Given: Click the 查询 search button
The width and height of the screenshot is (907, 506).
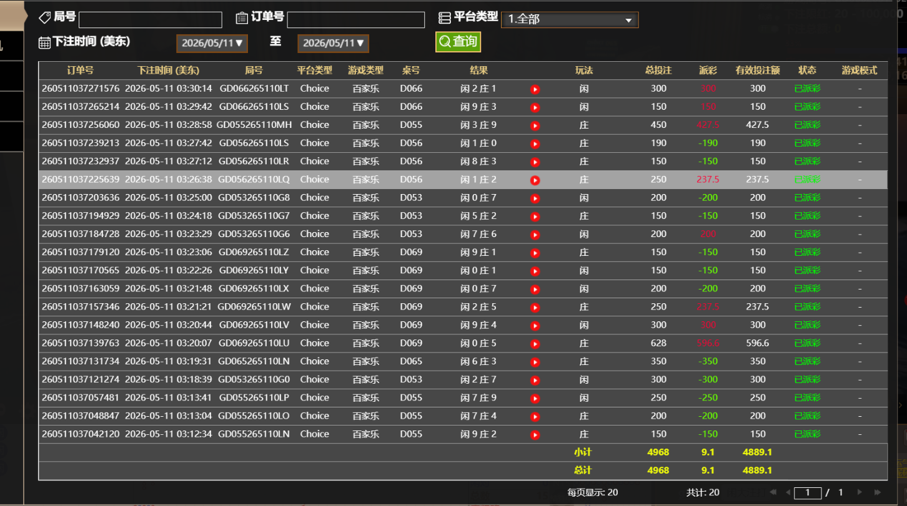Looking at the screenshot, I should click(458, 42).
